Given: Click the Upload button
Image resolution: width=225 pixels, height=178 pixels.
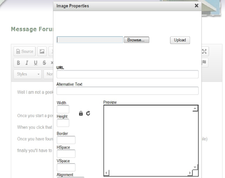Looking at the screenshot, I should pos(180,40).
